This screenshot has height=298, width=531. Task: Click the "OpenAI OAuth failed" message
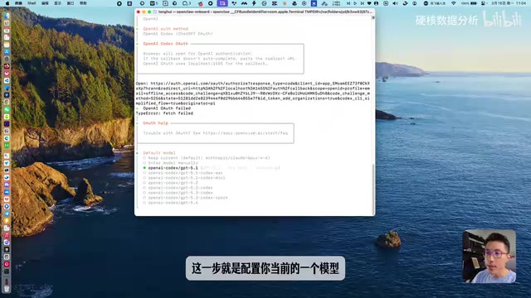167,108
